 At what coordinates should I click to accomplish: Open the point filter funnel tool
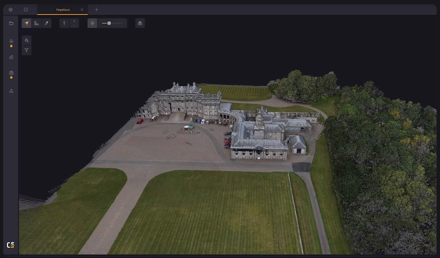pos(27,50)
